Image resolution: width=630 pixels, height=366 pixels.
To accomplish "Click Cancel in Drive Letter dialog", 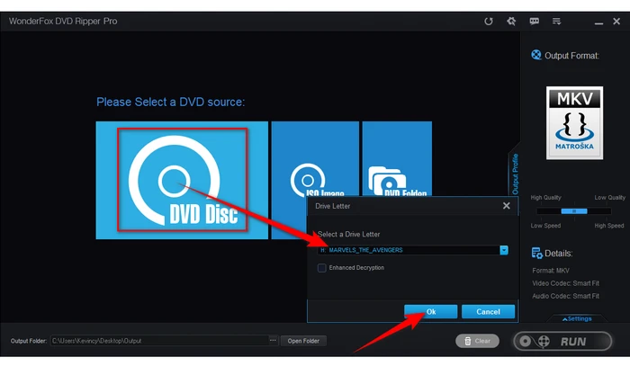I will pos(488,312).
